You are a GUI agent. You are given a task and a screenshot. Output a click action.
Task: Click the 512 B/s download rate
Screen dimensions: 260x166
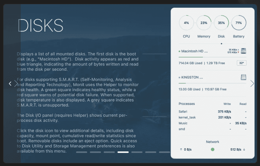coord(236,149)
